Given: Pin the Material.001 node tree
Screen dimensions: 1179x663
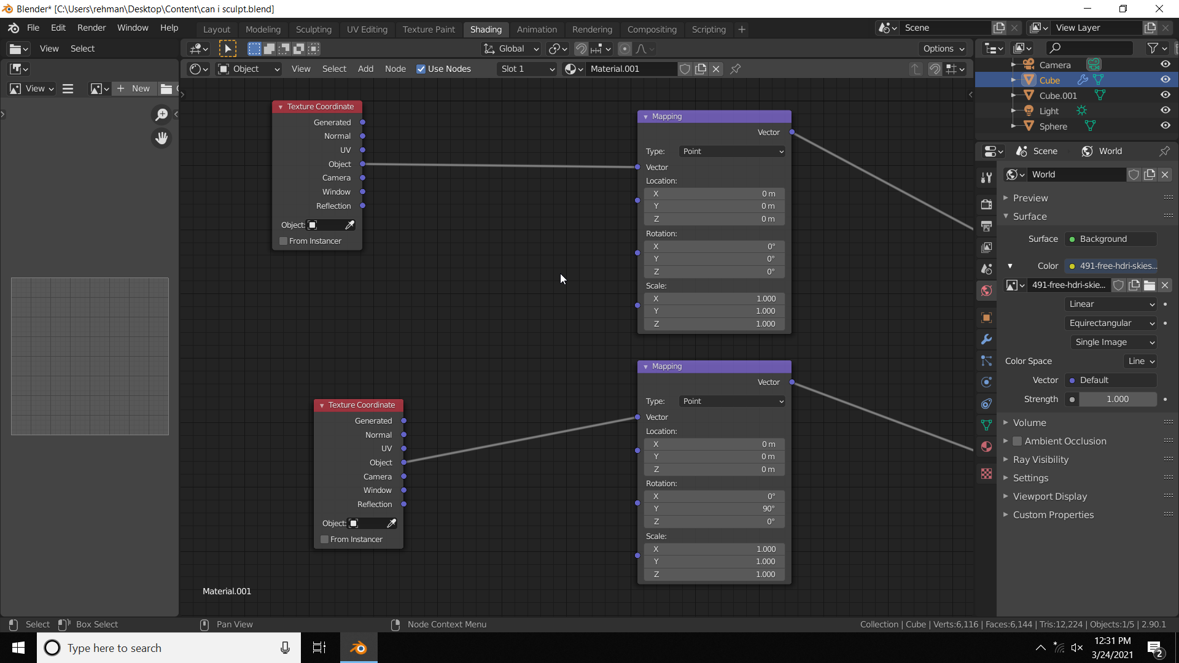Looking at the screenshot, I should (735, 69).
